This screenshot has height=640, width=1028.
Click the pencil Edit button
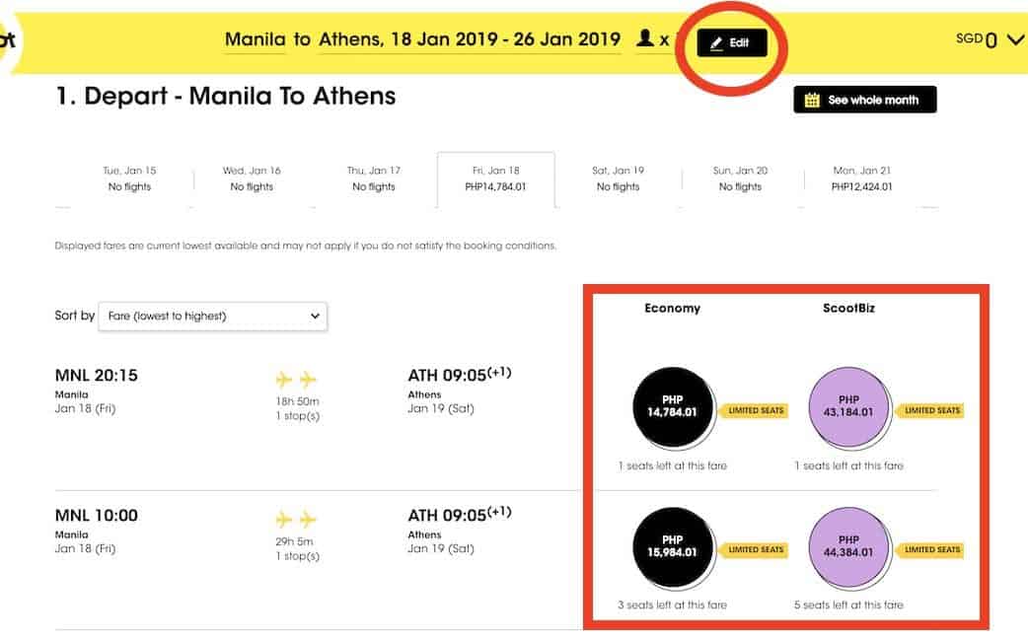pos(732,43)
